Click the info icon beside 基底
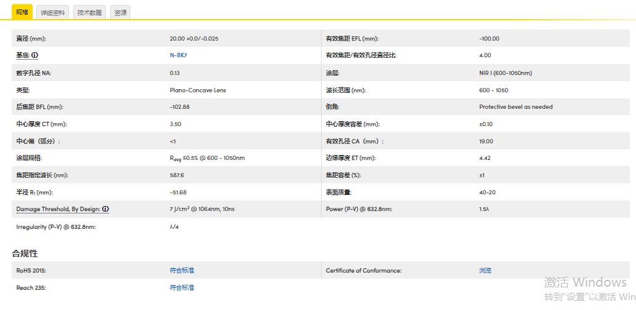This screenshot has width=636, height=310. coord(35,55)
